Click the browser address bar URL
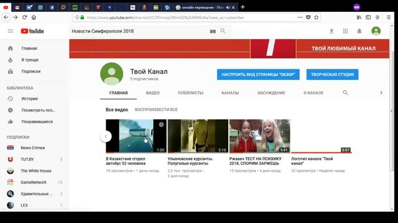398x223 pixels. tap(165, 17)
